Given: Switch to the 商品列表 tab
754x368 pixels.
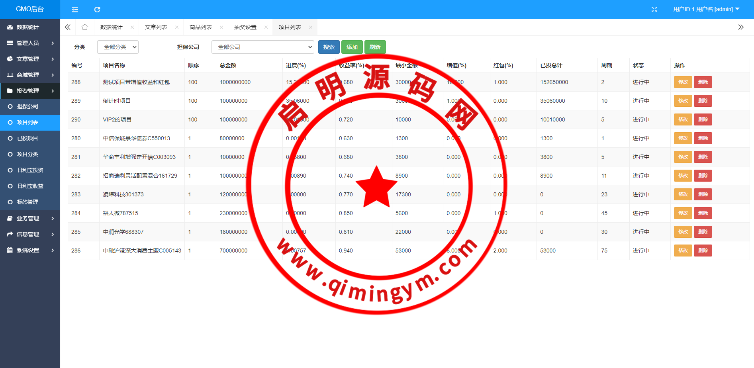Looking at the screenshot, I should [x=200, y=27].
